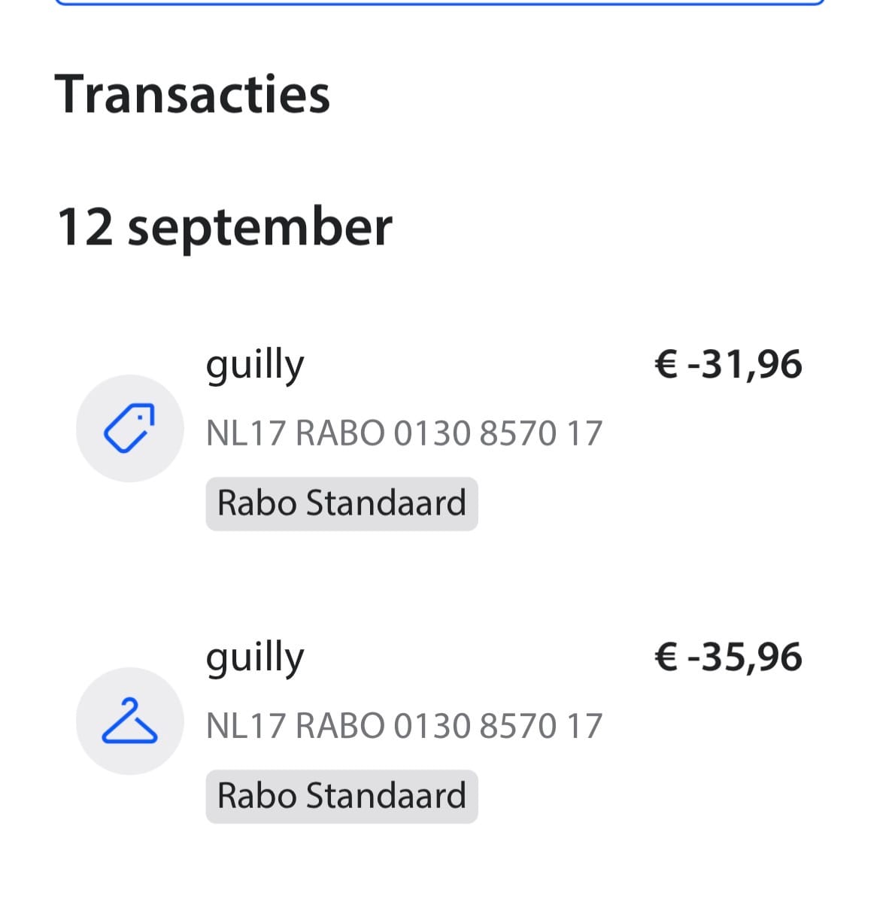
Task: Tap the guilly name next to hanger icon
Action: tap(255, 659)
